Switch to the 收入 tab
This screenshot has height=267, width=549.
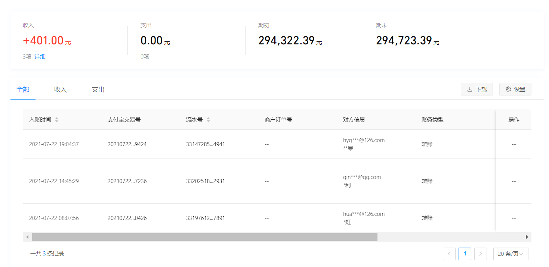[60, 89]
